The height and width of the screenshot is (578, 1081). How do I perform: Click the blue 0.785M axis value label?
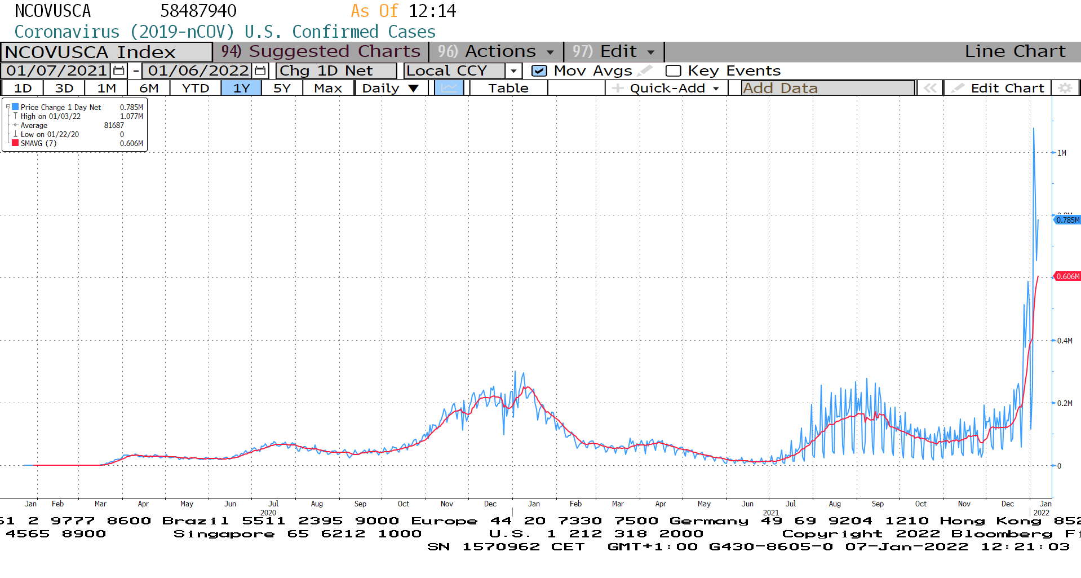1067,220
